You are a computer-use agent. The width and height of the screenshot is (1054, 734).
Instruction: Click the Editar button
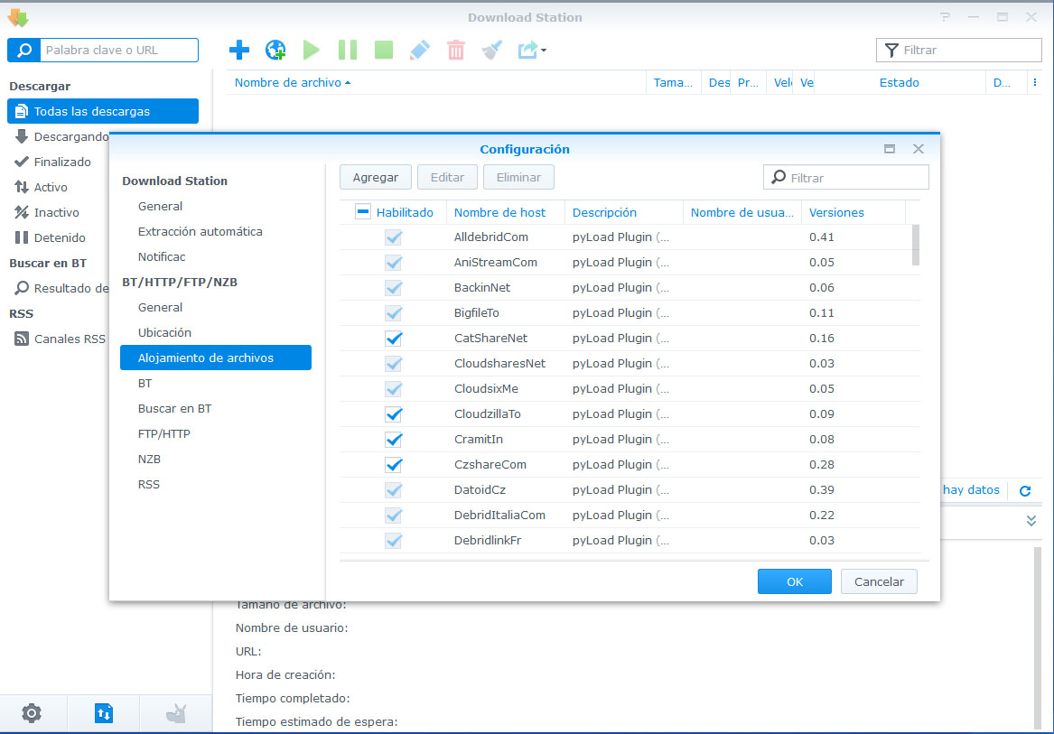pyautogui.click(x=447, y=178)
